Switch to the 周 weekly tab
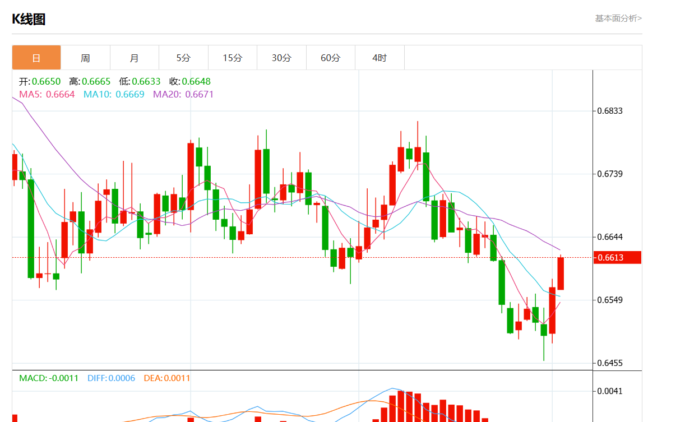The image size is (685, 422). [85, 58]
